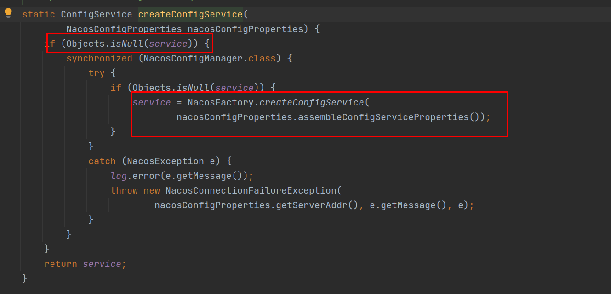Click the 'catch' keyword
Viewport: 611px width, 294px height.
tap(102, 161)
